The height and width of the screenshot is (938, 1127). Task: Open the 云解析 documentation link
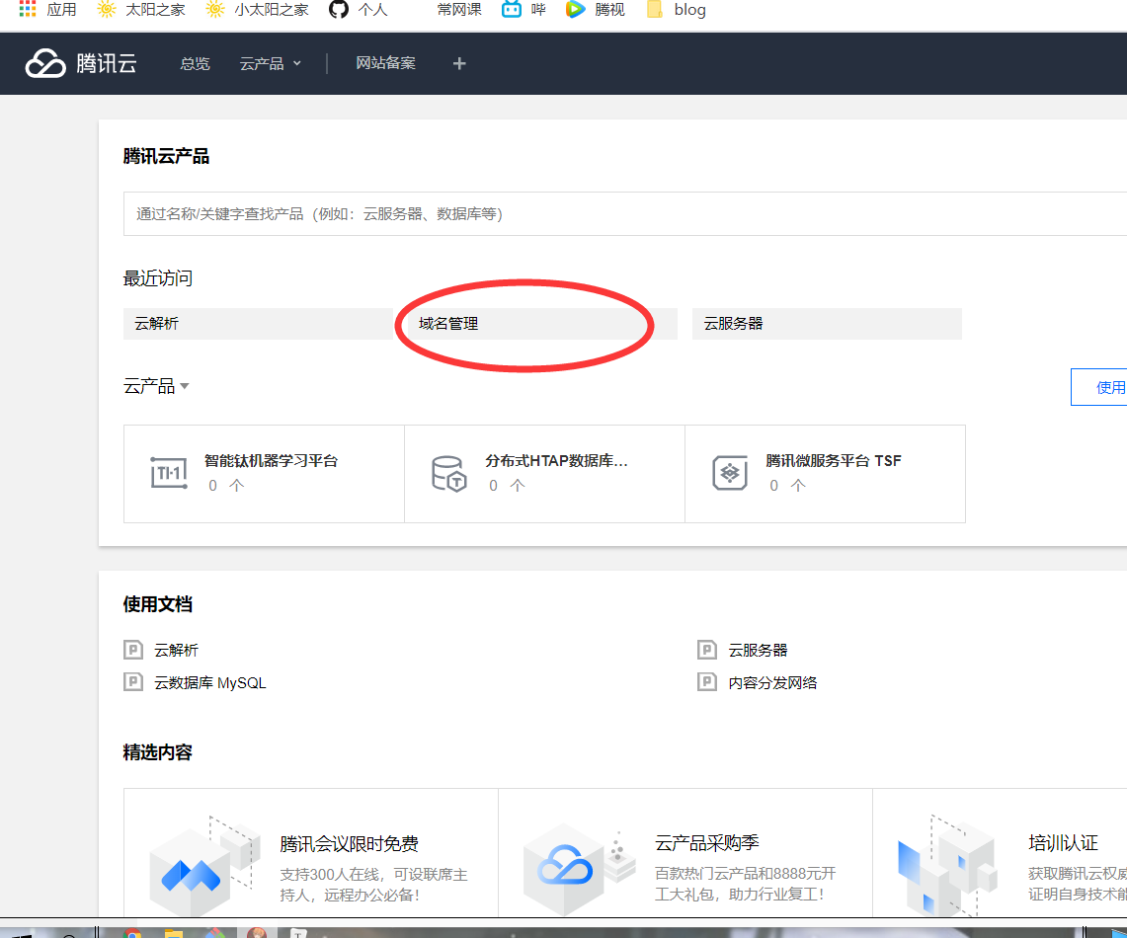[x=176, y=650]
